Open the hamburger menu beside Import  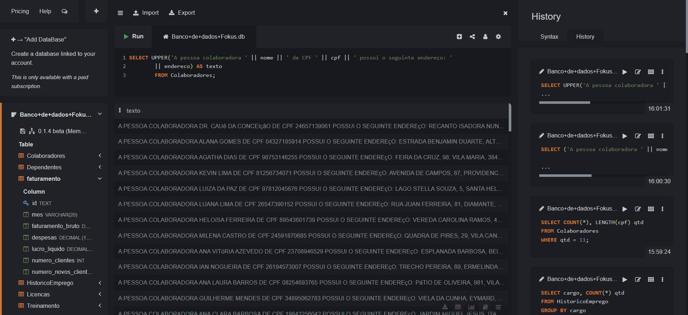point(120,13)
